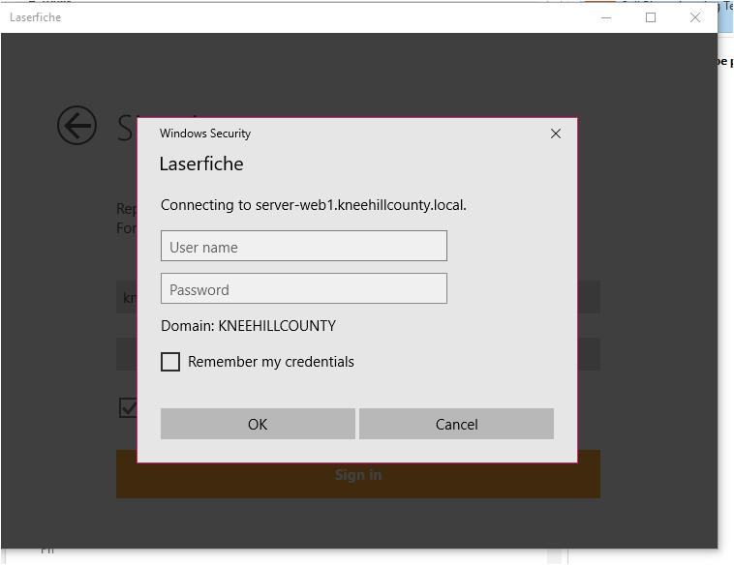Image resolution: width=734 pixels, height=565 pixels.
Task: Confirm credentials with OK button
Action: [x=258, y=424]
